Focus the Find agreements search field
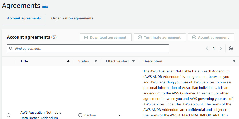Viewport: 239px width, 119px height. click(88, 48)
